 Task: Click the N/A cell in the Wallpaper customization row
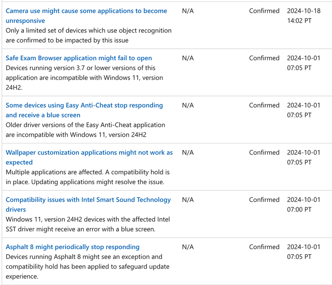(x=188, y=152)
